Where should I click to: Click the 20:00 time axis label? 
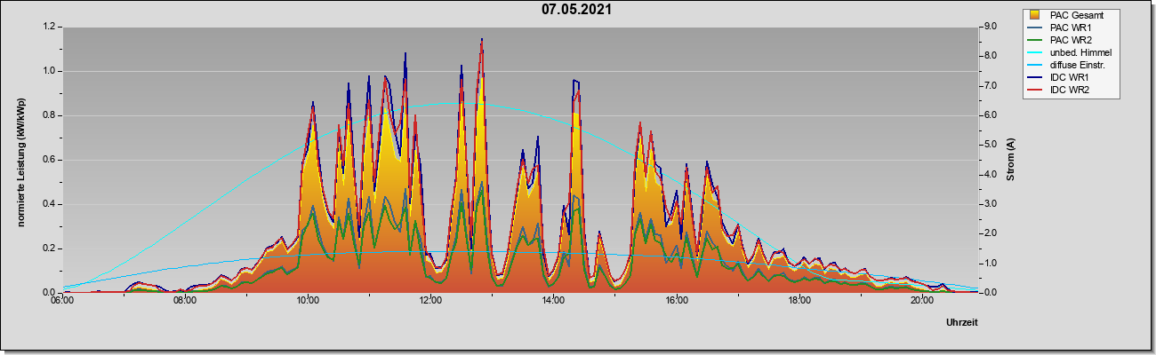tap(922, 300)
